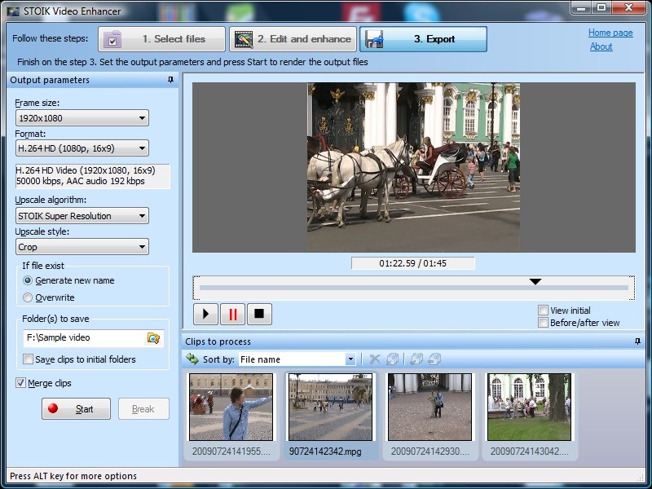The height and width of the screenshot is (489, 652).
Task: Click the time display 01:22.59 / 01:45
Action: [x=413, y=263]
